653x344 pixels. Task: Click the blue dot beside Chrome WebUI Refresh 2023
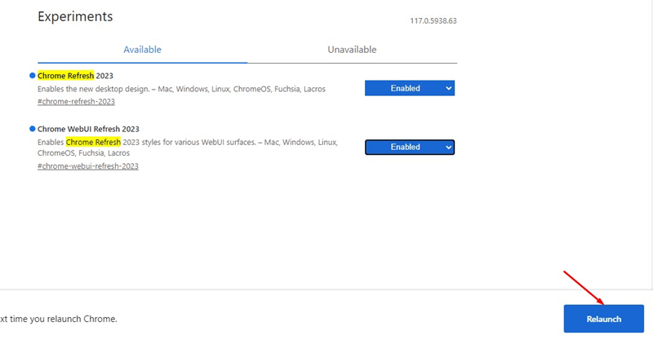tap(32, 129)
